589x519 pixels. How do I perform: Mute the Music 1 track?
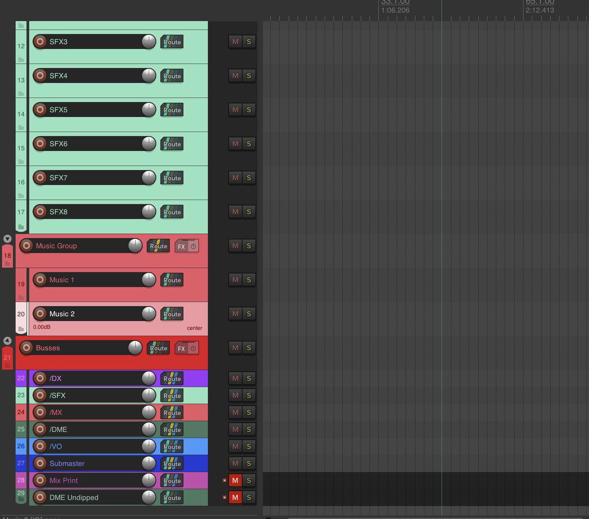(x=235, y=280)
